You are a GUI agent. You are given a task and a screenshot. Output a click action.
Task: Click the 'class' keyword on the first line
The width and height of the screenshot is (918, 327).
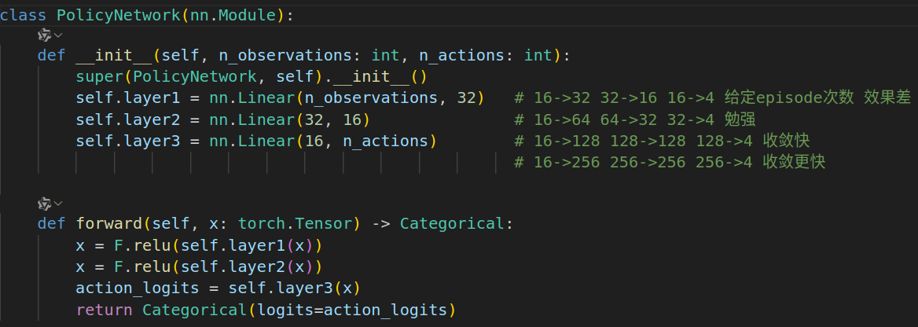pyautogui.click(x=24, y=15)
